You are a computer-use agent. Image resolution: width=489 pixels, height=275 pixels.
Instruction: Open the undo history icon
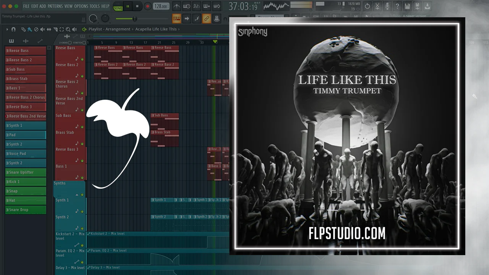[368, 6]
